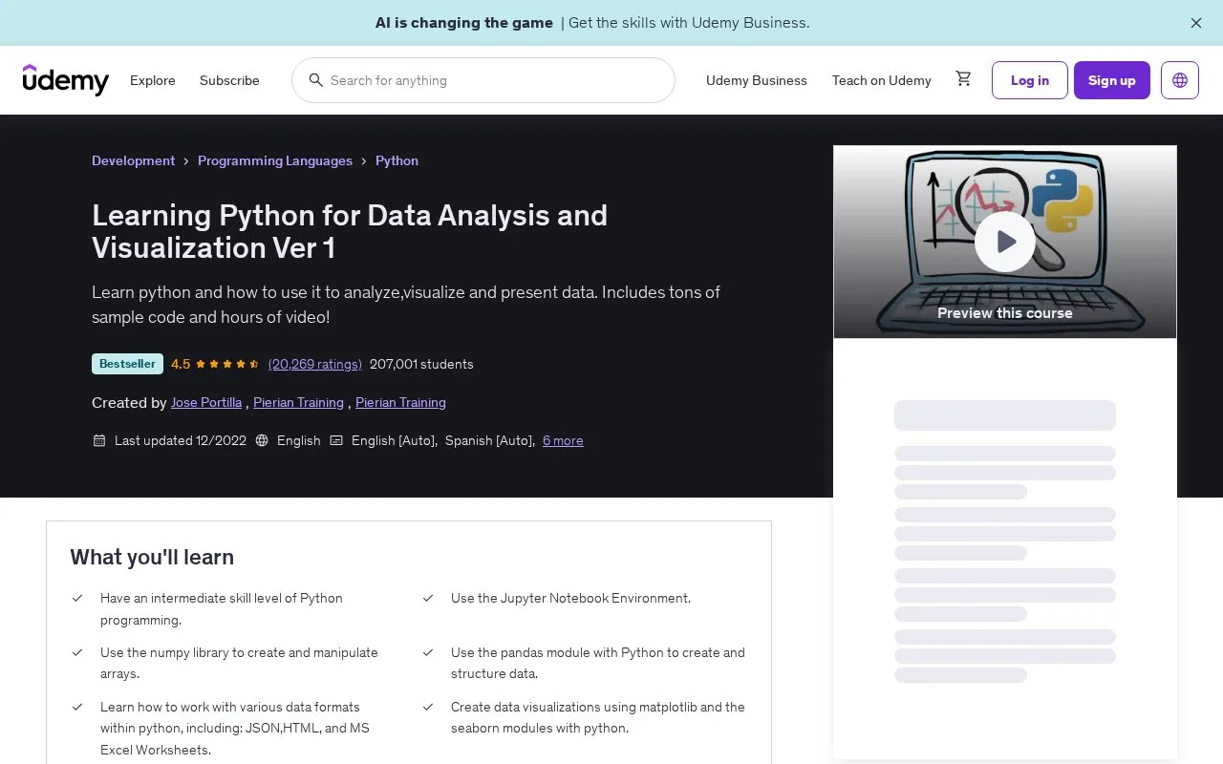Click the JSON, HTML, Excel formats item
This screenshot has height=764, width=1223.
click(x=235, y=728)
